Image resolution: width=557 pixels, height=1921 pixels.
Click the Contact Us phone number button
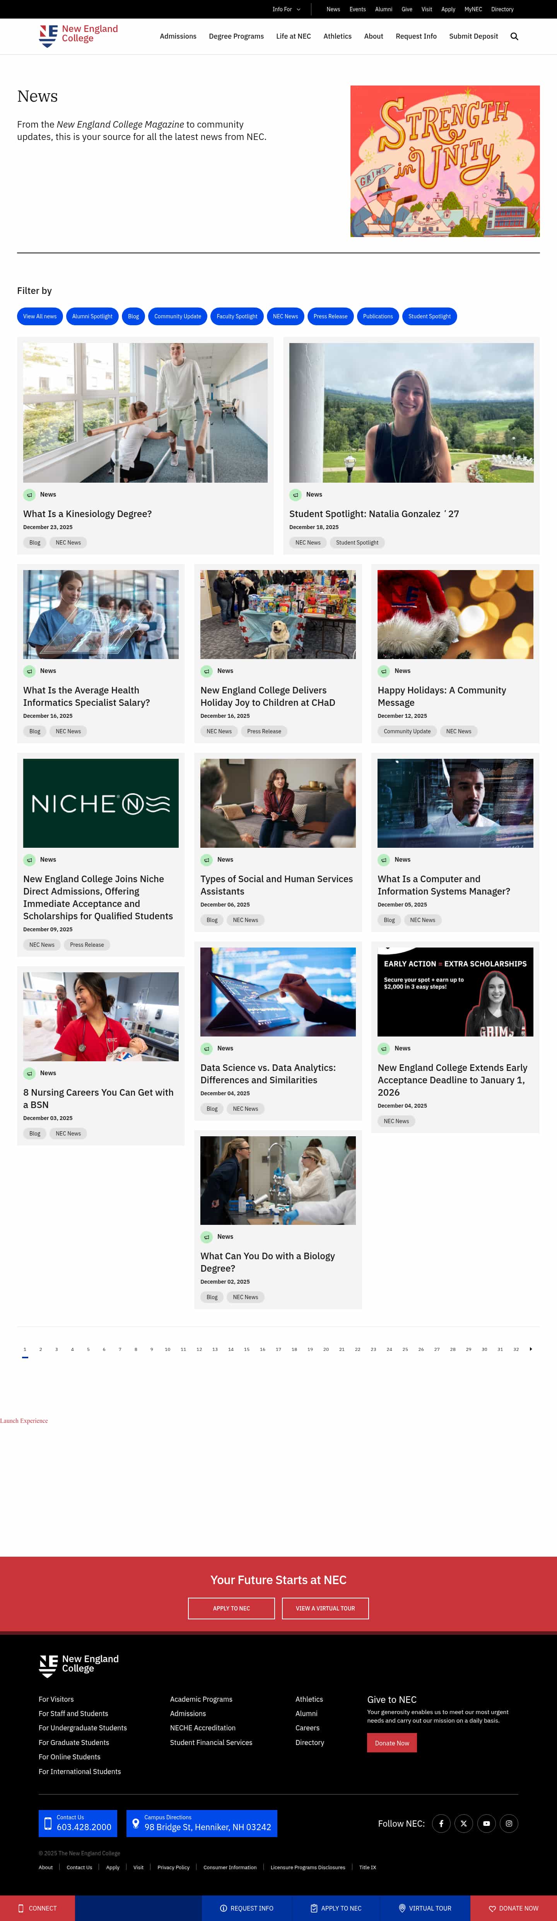coord(77,1822)
